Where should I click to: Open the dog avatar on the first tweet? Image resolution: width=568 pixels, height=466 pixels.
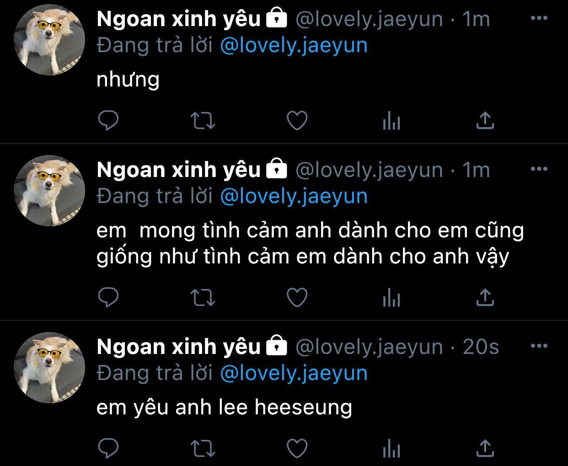(49, 40)
